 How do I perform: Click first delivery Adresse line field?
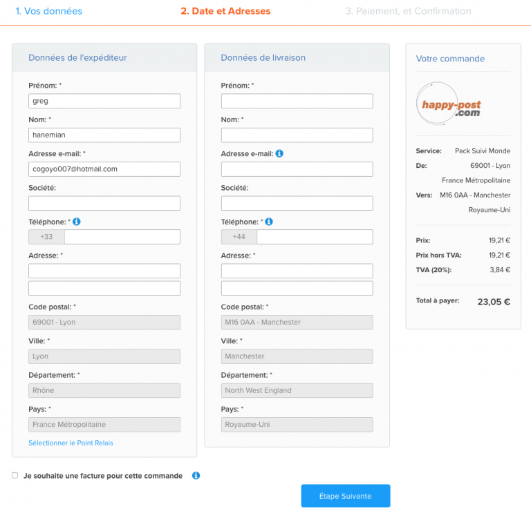tap(297, 271)
